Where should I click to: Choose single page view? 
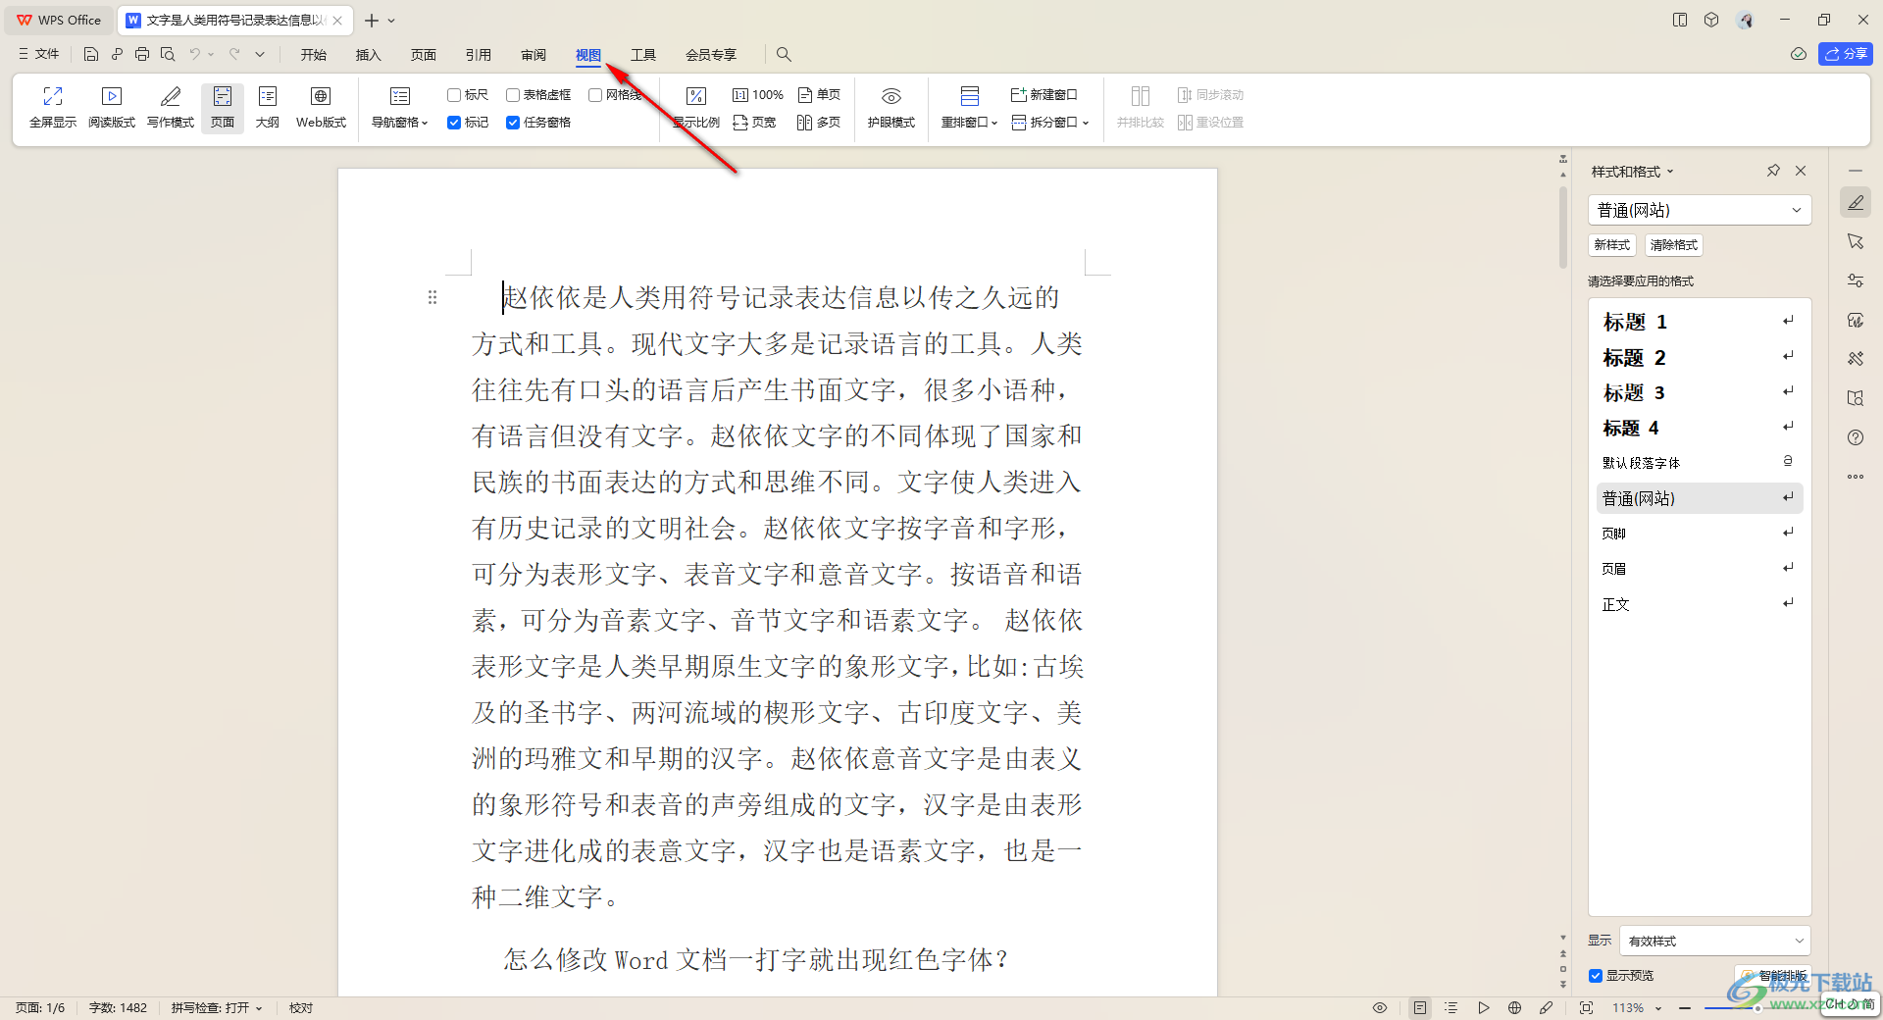tap(820, 95)
